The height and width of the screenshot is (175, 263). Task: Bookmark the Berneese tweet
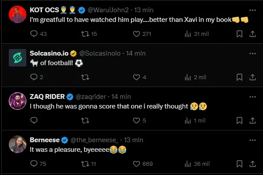[x=239, y=164]
